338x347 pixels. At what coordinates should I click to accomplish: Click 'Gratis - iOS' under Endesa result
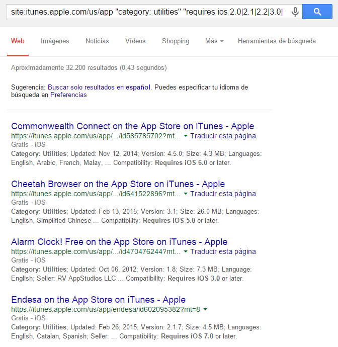(x=28, y=318)
